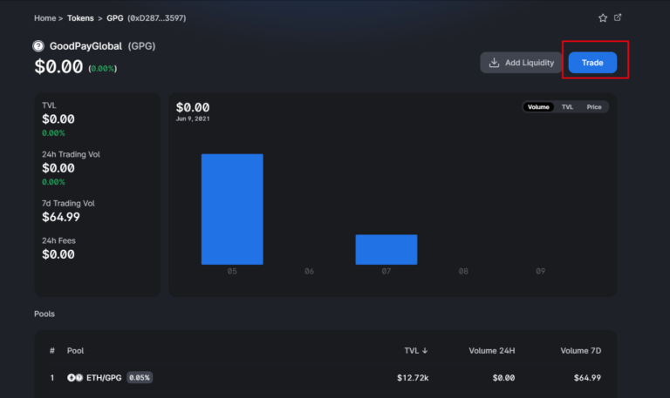Click the 0xD287...3597 contract address

click(157, 17)
